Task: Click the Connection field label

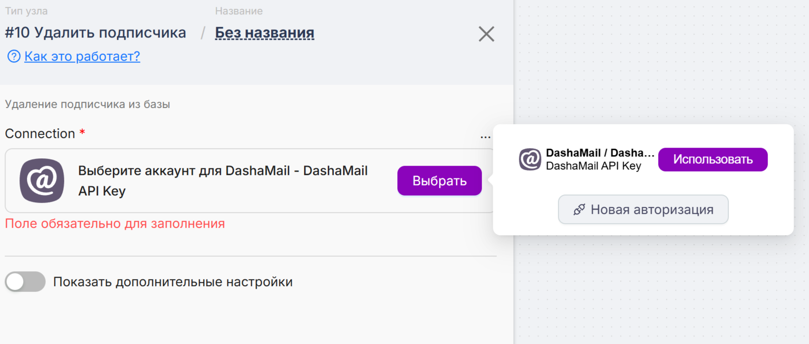Action: [40, 134]
